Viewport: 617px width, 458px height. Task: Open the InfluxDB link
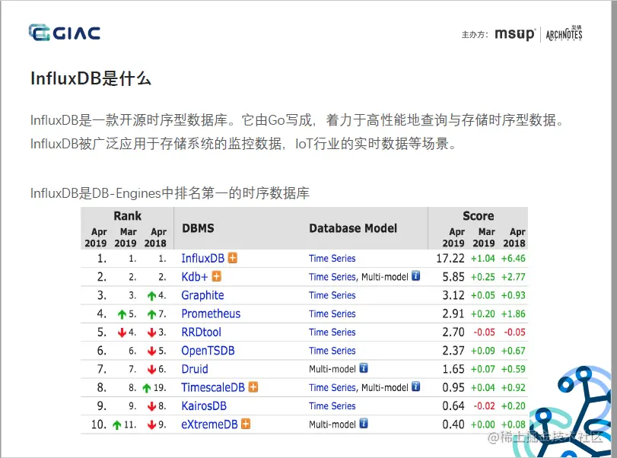(x=202, y=259)
